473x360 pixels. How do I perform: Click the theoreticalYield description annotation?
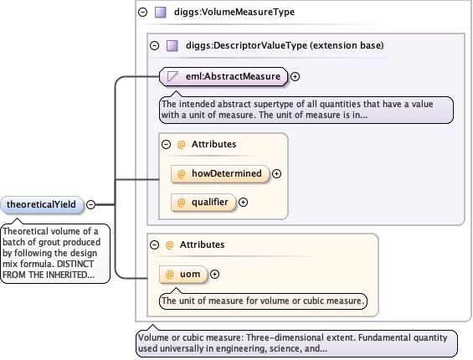click(x=55, y=254)
